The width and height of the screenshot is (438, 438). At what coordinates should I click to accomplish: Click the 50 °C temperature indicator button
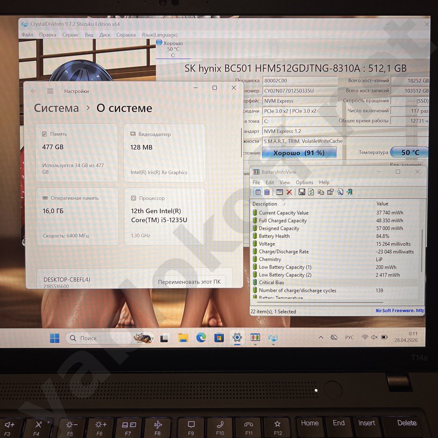click(410, 152)
